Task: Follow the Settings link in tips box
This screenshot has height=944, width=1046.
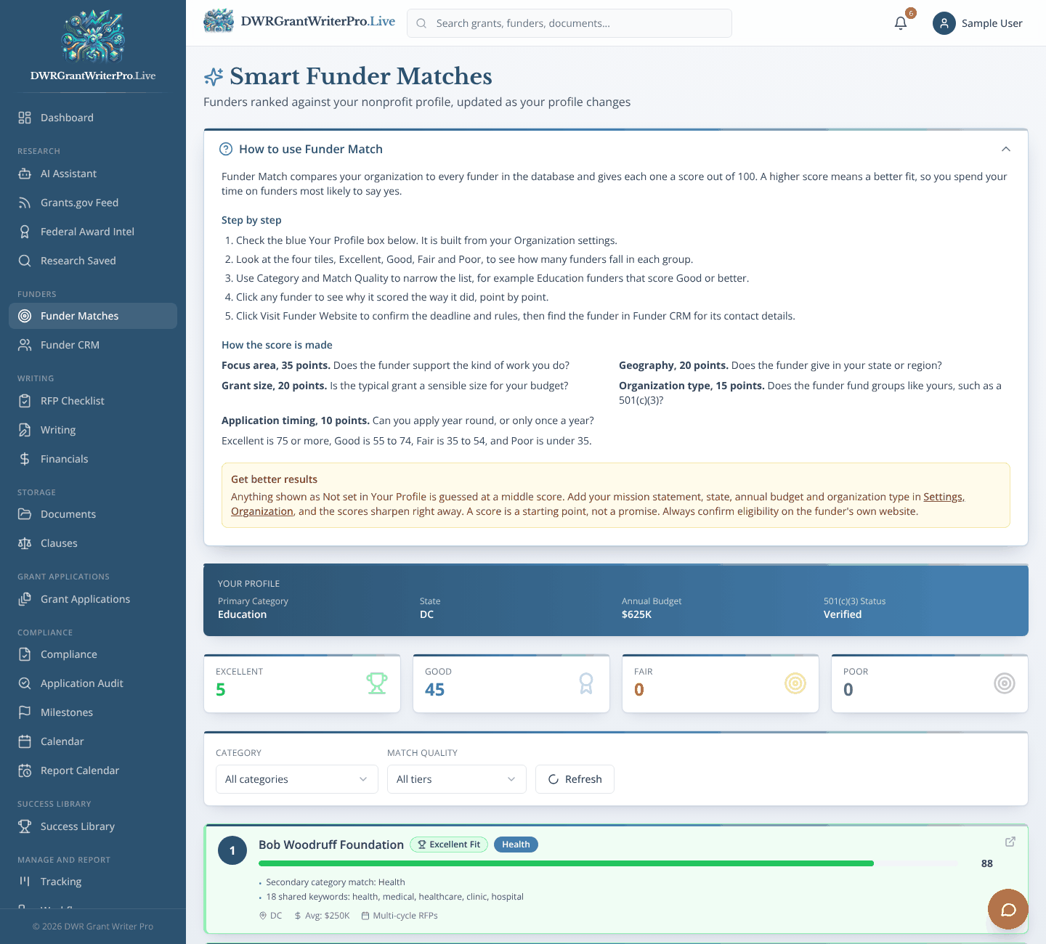Action: pyautogui.click(x=943, y=497)
